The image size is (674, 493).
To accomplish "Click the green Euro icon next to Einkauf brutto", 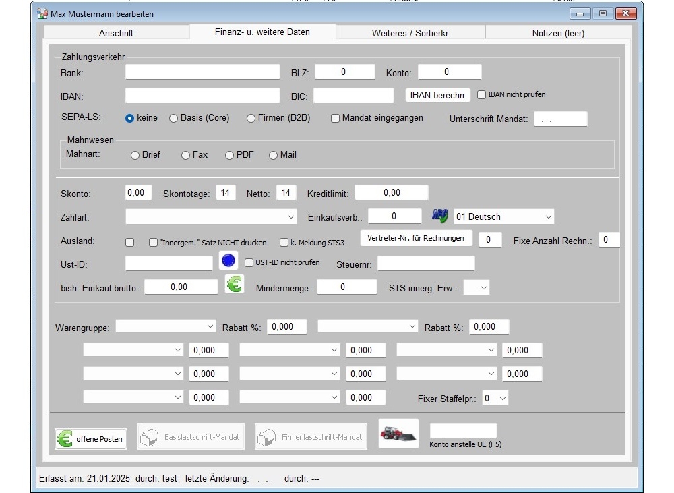I will (234, 285).
